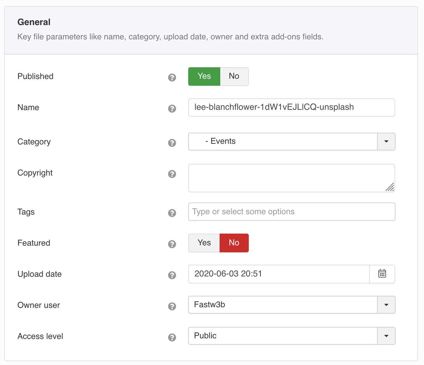Click the Tags label

[26, 212]
